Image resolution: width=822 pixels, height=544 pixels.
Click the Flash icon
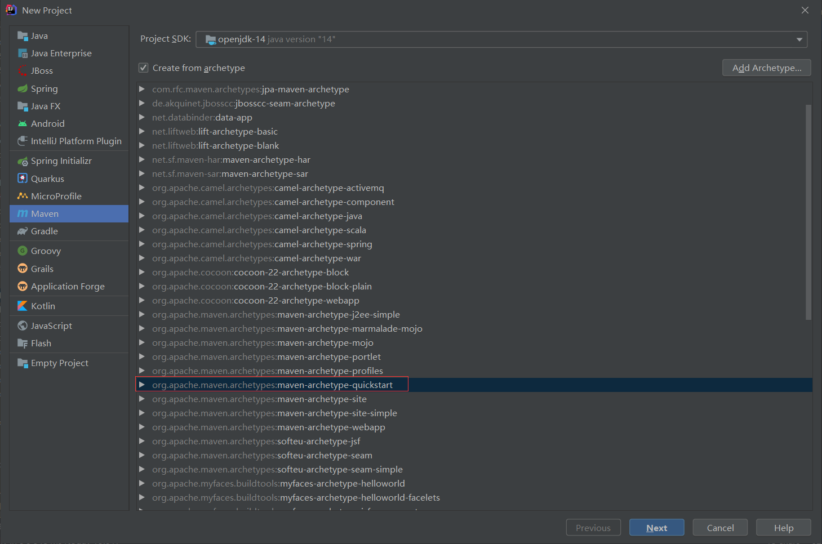23,343
